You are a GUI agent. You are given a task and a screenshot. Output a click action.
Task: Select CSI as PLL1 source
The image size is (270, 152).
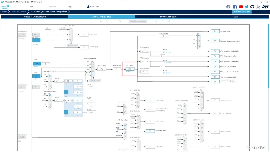(x=50, y=76)
